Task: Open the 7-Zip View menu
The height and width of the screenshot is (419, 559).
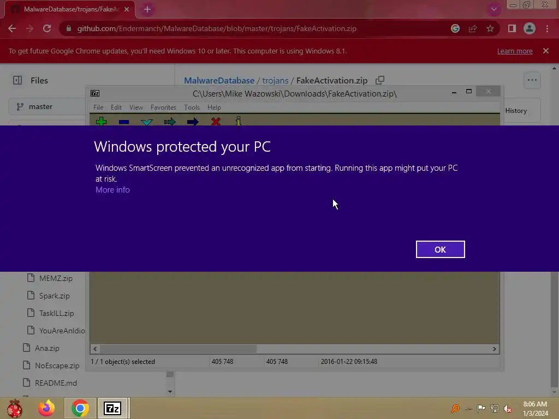Action: (136, 107)
